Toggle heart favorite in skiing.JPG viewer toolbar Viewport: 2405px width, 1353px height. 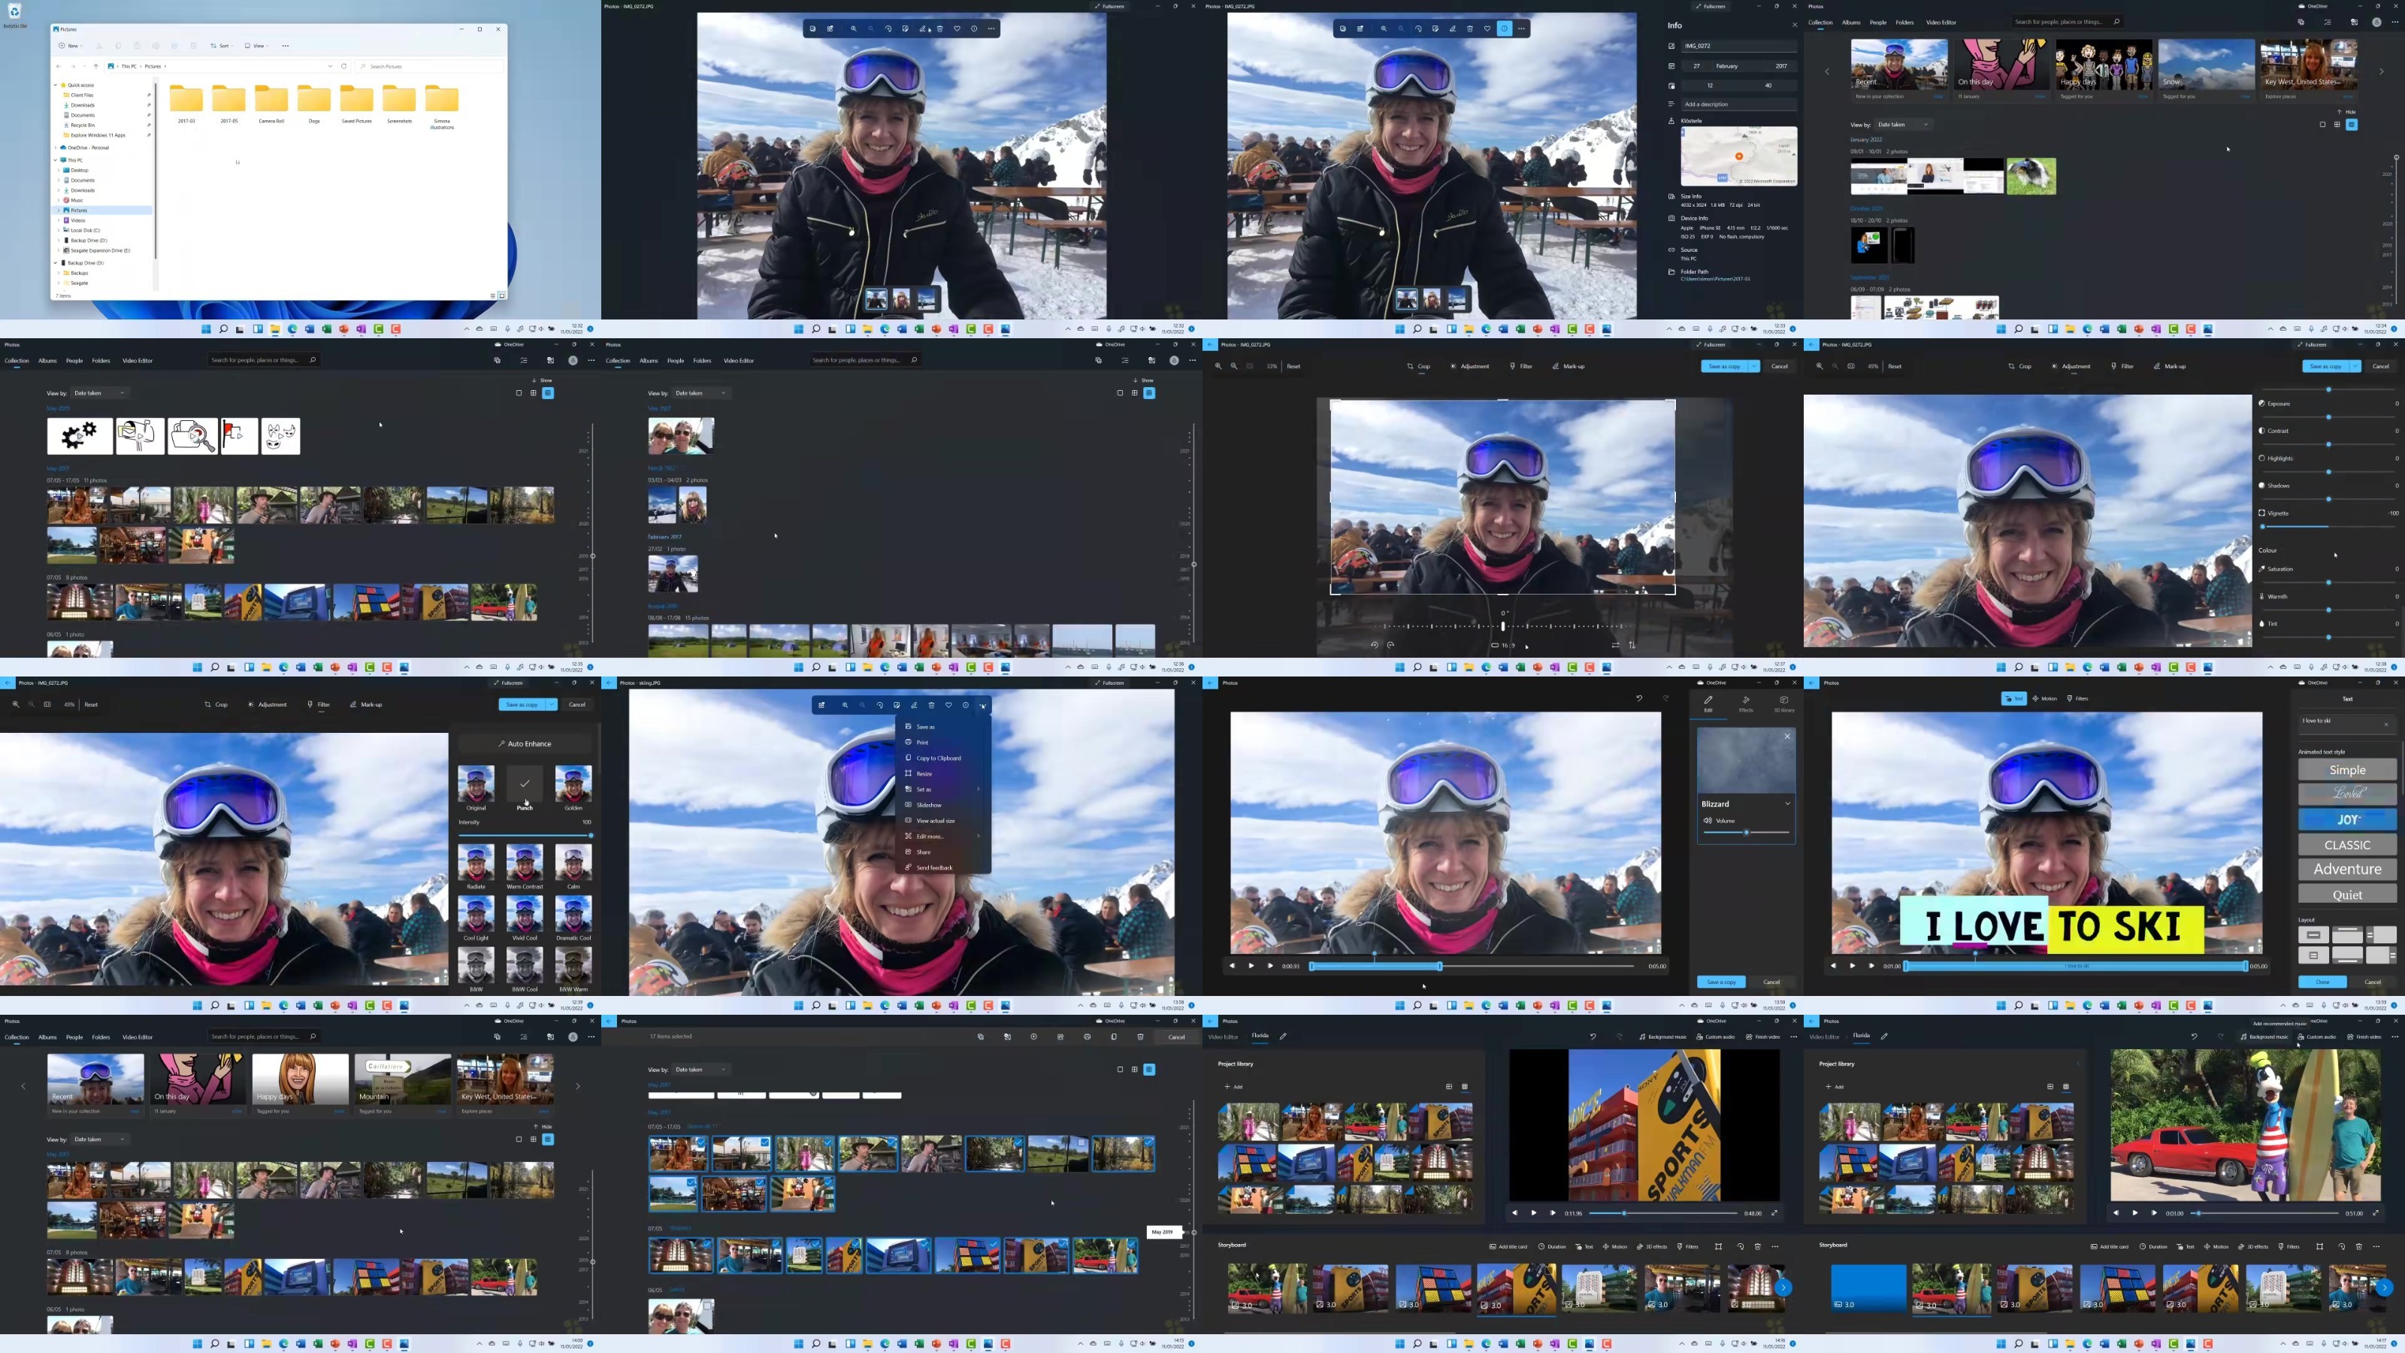[x=948, y=705]
